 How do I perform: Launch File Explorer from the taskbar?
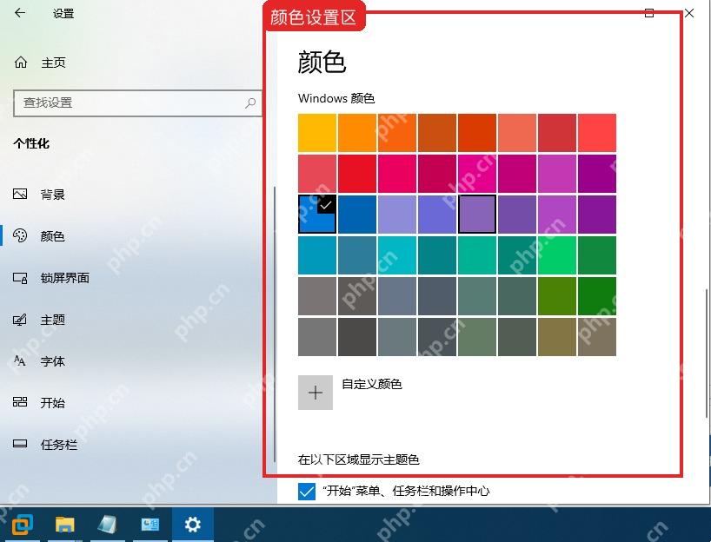coord(65,525)
